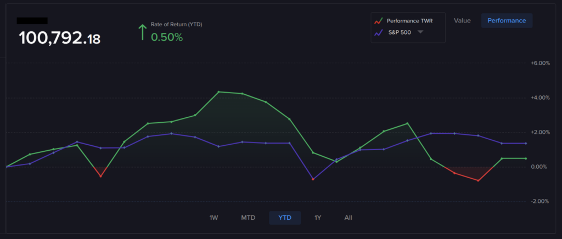Viewport: 562px width, 239px height.
Task: Click the purple S&P 500 legend line icon
Action: coord(378,32)
